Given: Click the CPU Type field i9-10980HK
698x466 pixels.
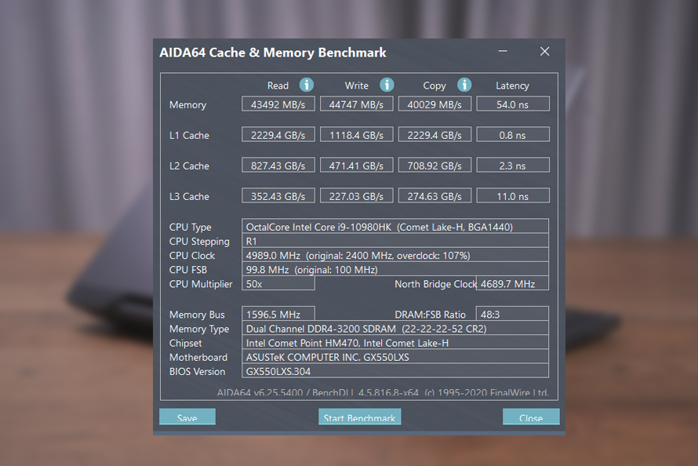Looking at the screenshot, I should 395,226.
